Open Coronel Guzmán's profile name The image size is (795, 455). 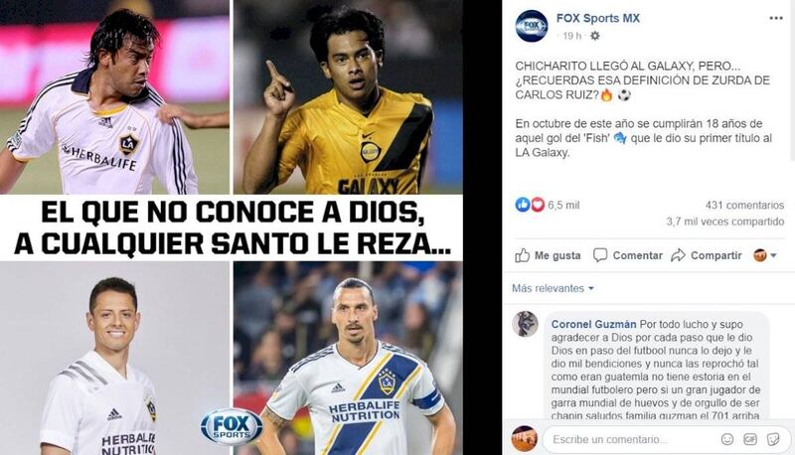tap(593, 324)
